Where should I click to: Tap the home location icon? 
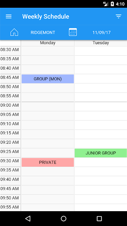(x=14, y=32)
